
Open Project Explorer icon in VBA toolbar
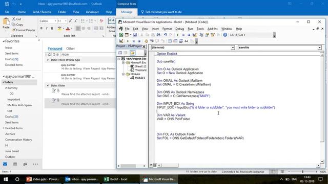tap(201, 35)
